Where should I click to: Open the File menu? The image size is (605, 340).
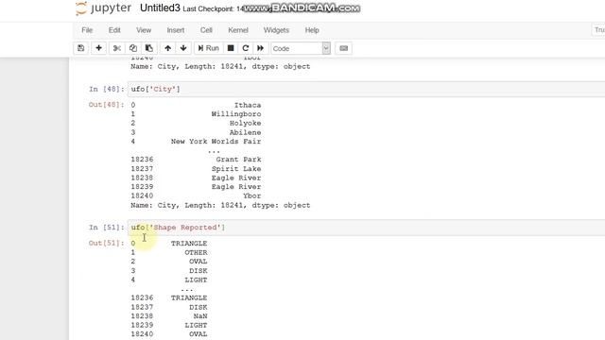click(87, 30)
